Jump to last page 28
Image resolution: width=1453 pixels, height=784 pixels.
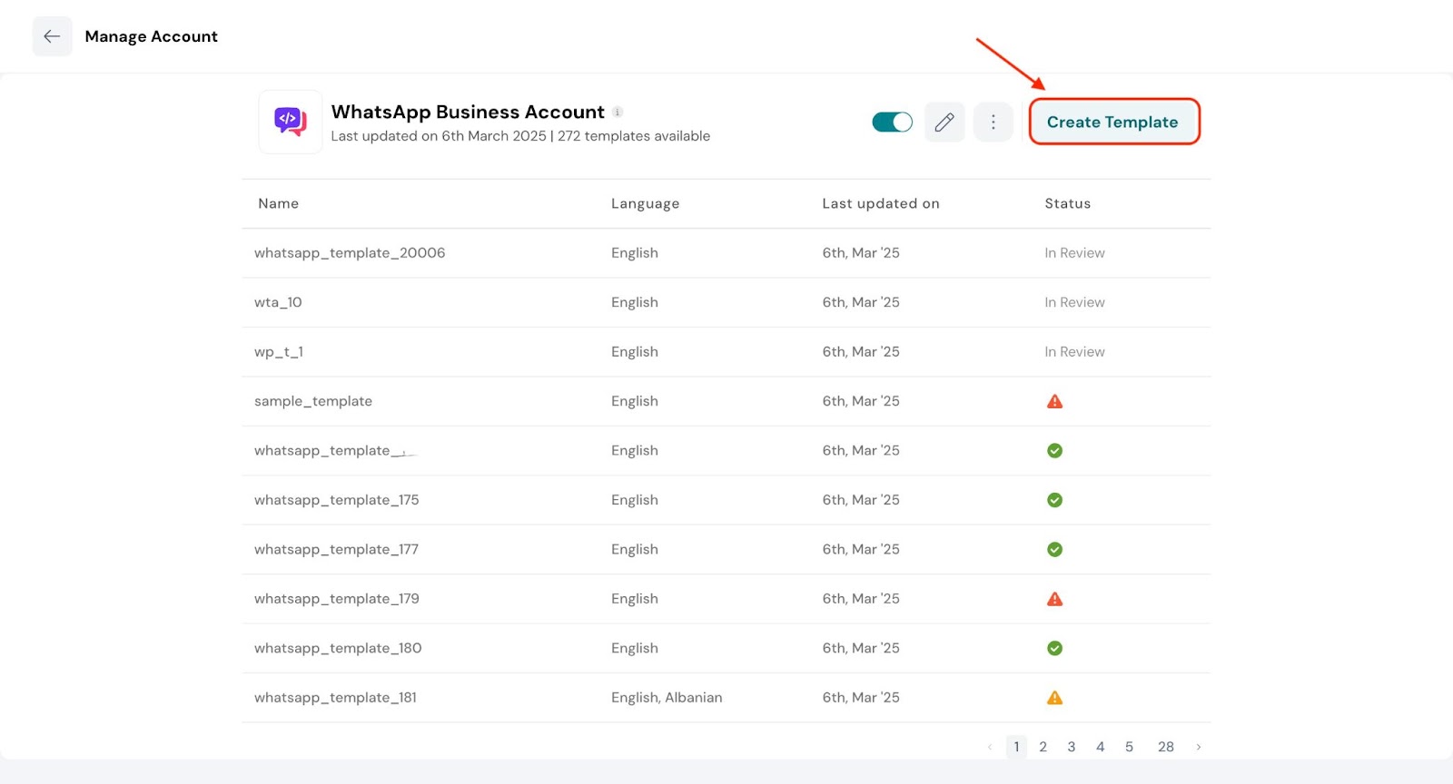click(1165, 747)
